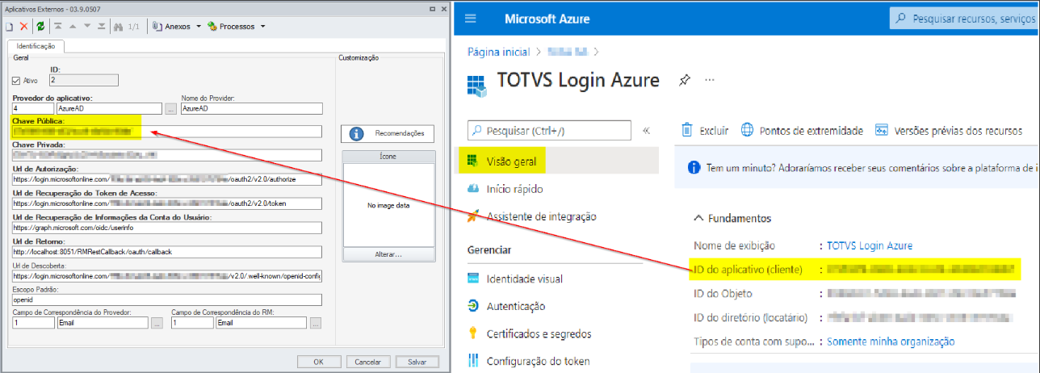Click the Pontos de extremidade globe icon

coord(747,130)
